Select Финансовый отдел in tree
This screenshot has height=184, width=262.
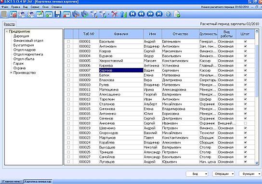pyautogui.click(x=28, y=40)
